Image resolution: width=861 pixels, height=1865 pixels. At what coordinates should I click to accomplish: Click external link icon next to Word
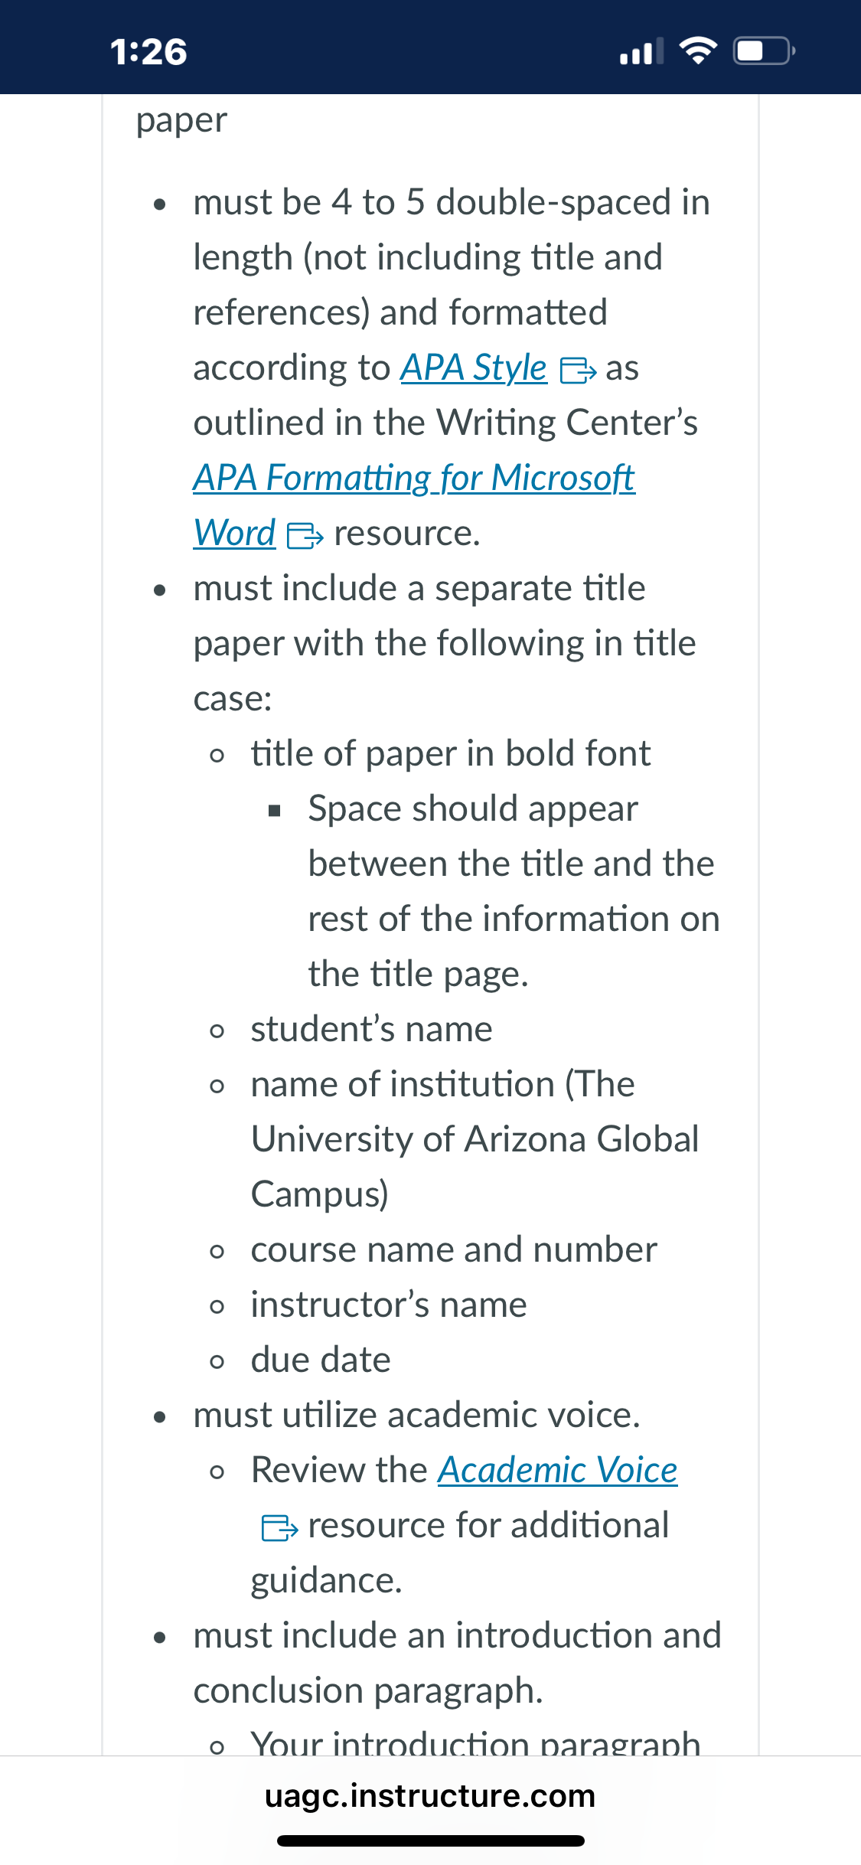pos(305,535)
